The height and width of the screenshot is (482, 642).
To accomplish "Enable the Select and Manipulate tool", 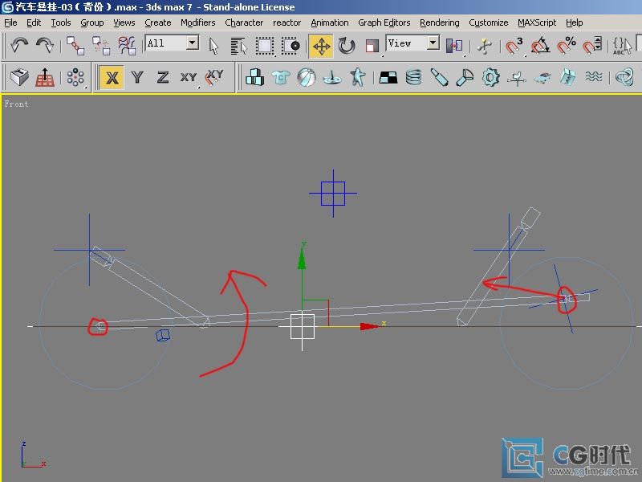I will [x=485, y=46].
